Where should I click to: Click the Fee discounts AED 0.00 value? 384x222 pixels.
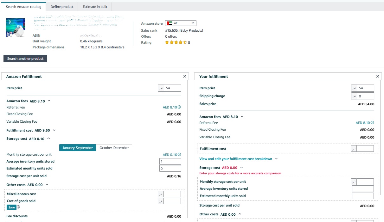click(174, 216)
